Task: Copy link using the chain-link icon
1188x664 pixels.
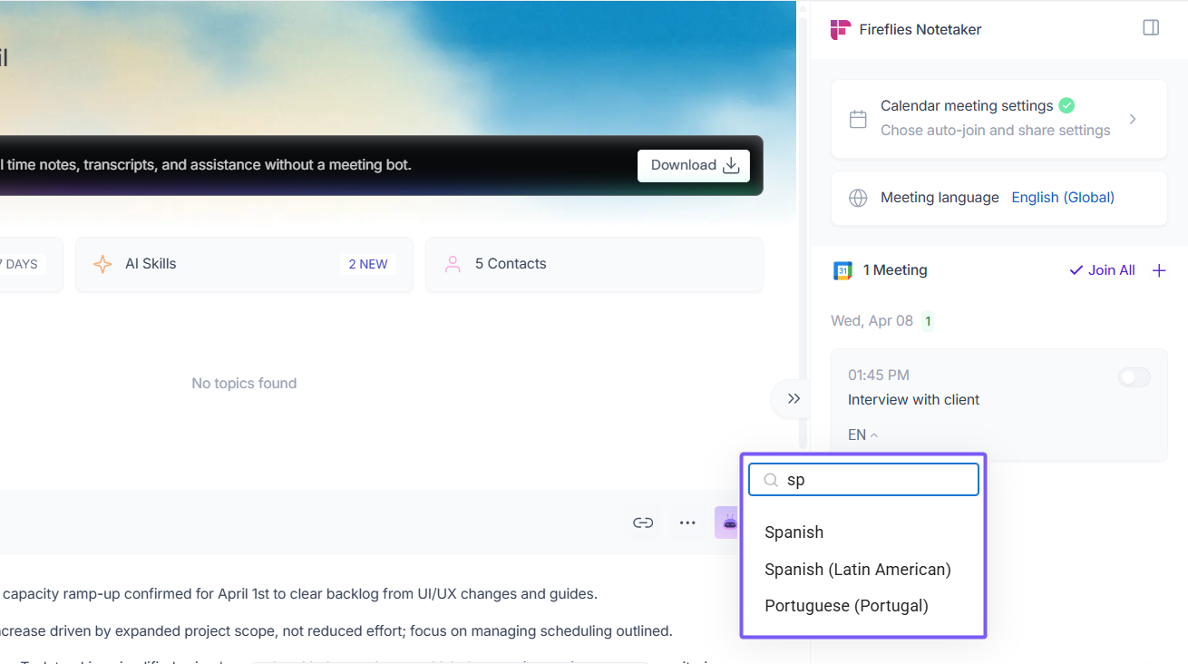Action: (x=643, y=522)
